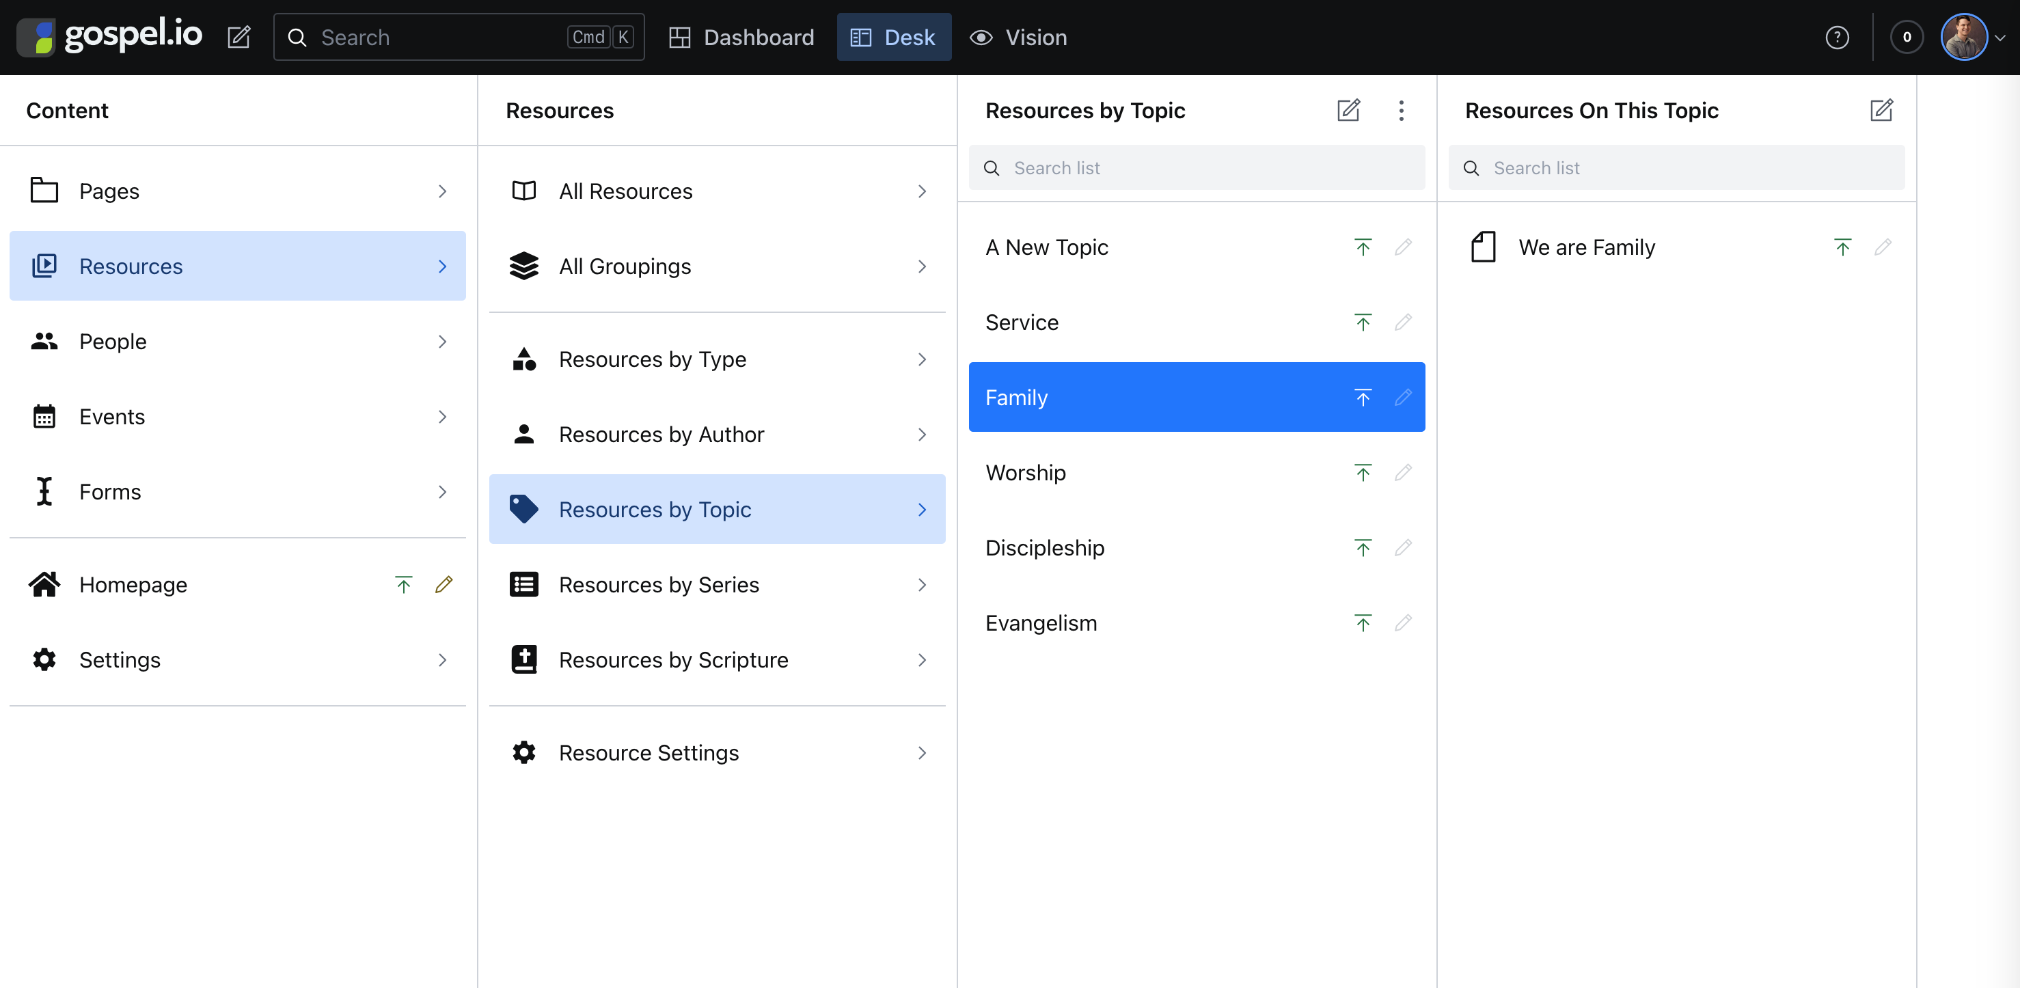Expand the People row chevron

click(x=442, y=341)
